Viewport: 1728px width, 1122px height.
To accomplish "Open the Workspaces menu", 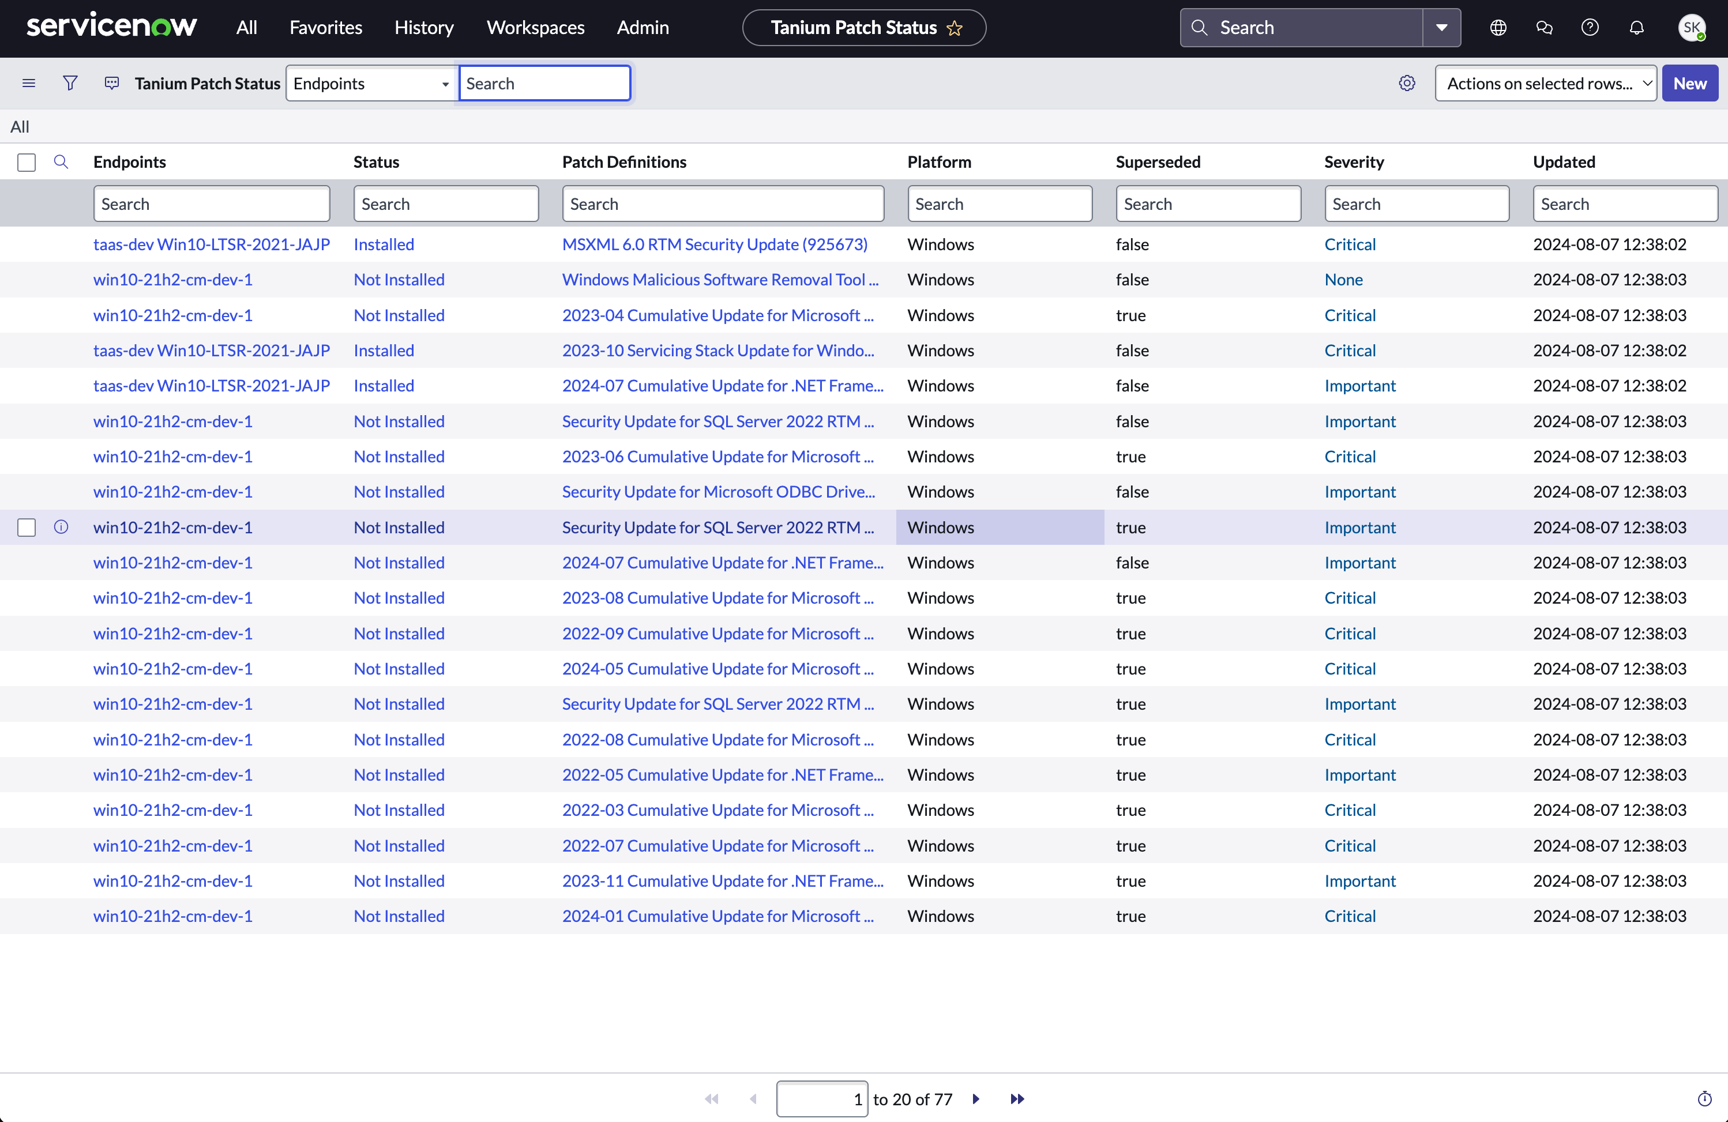I will click(x=535, y=28).
